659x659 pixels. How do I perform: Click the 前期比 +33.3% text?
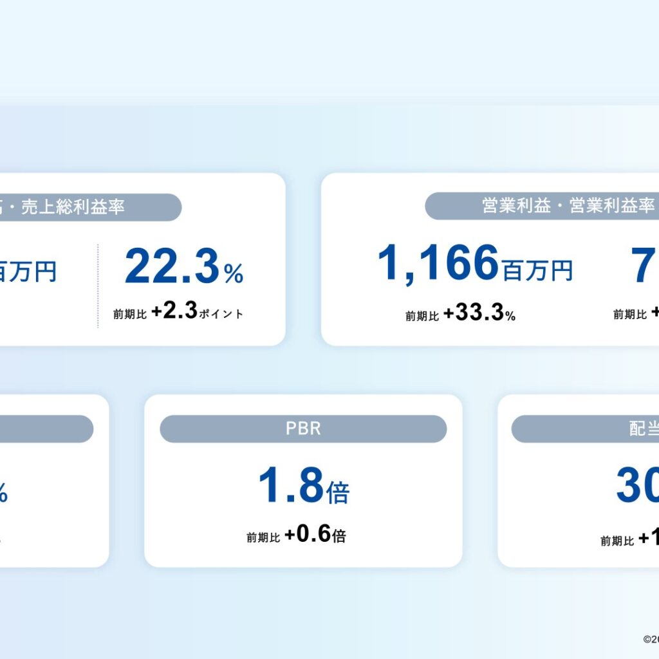point(460,313)
